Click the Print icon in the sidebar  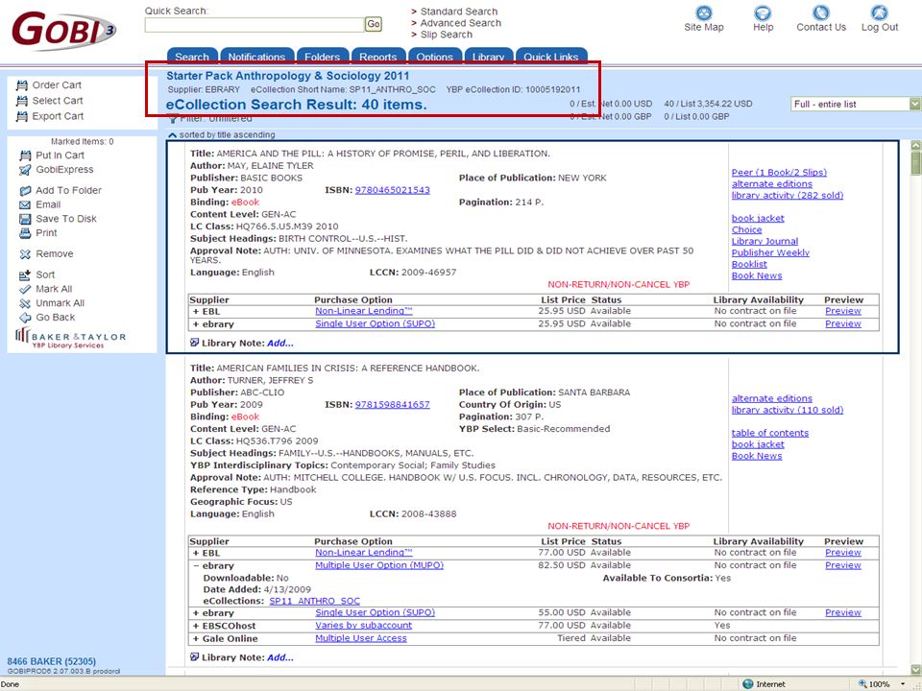point(25,233)
